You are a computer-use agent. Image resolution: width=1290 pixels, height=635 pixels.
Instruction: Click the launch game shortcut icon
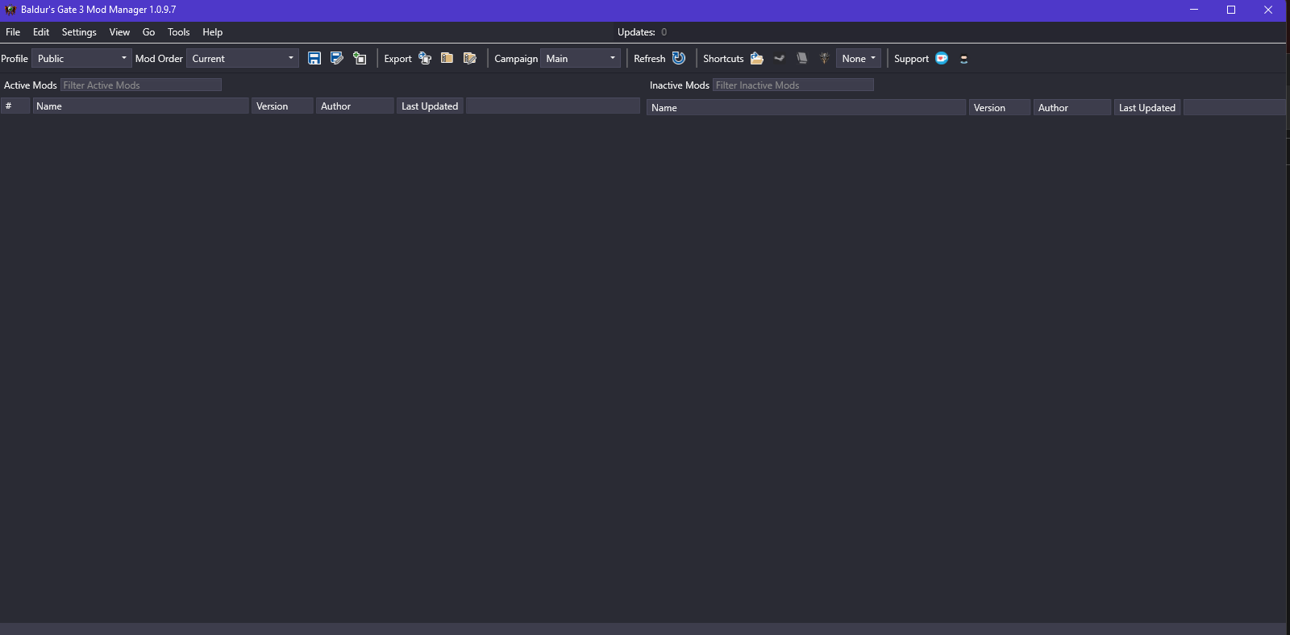(x=824, y=58)
